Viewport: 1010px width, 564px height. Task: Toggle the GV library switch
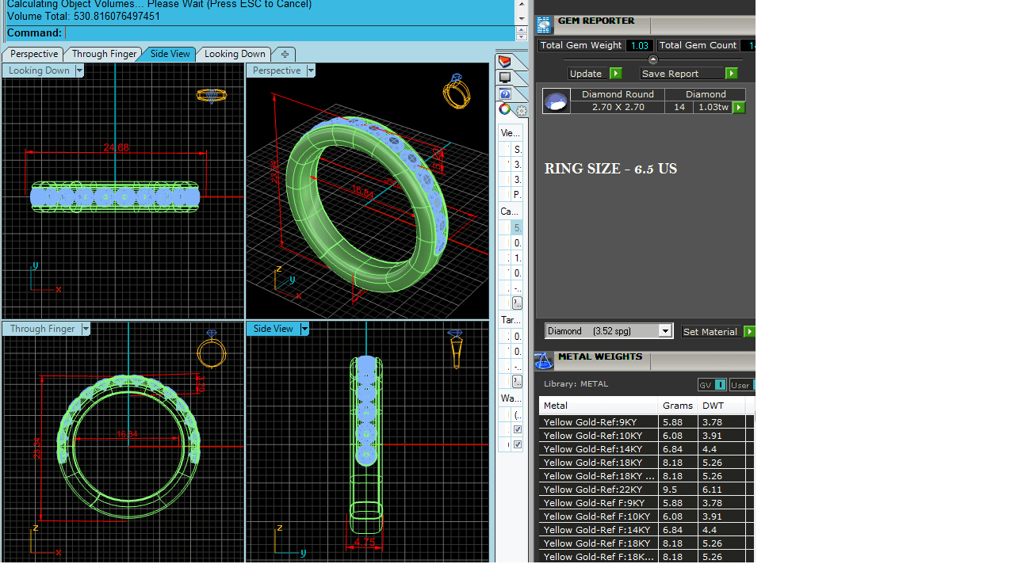712,385
